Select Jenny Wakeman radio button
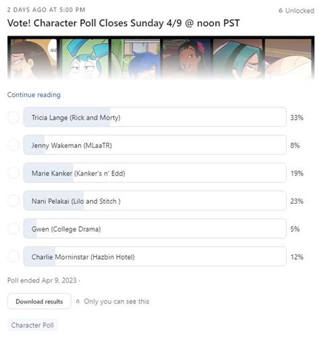This screenshot has width=319, height=337. (13, 145)
